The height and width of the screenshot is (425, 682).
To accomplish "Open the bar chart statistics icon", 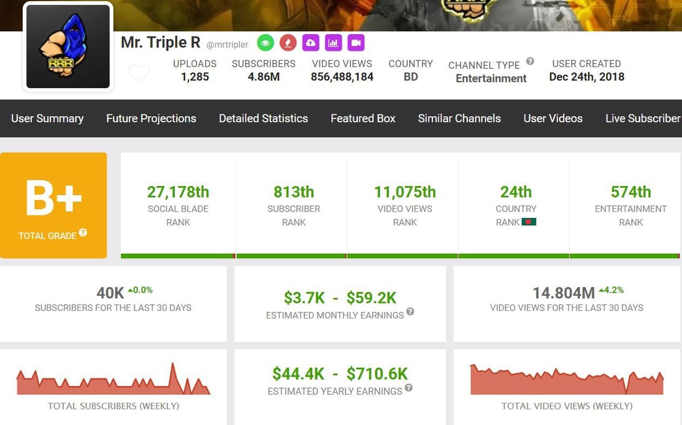I will 333,42.
